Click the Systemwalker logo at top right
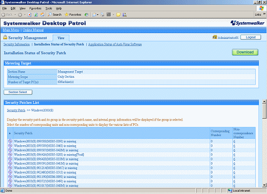 point(247,23)
